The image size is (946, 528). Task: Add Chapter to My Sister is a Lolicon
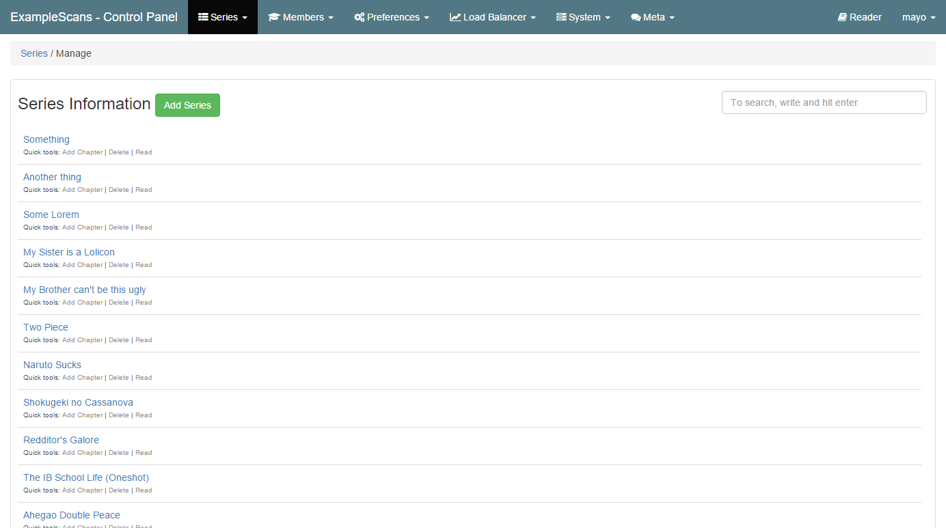(82, 265)
